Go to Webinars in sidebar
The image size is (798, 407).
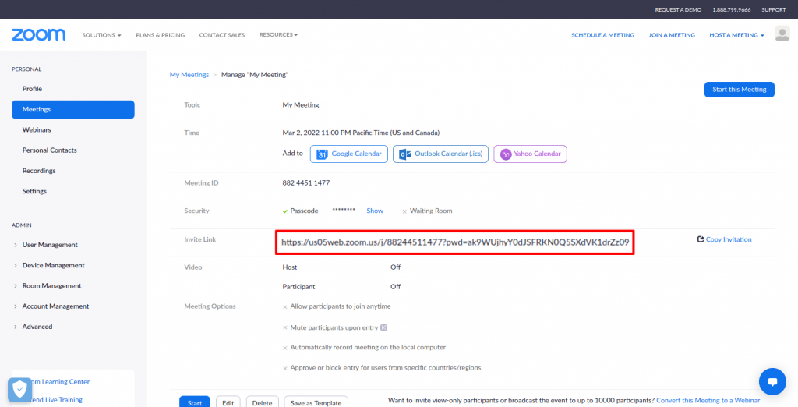(x=37, y=130)
